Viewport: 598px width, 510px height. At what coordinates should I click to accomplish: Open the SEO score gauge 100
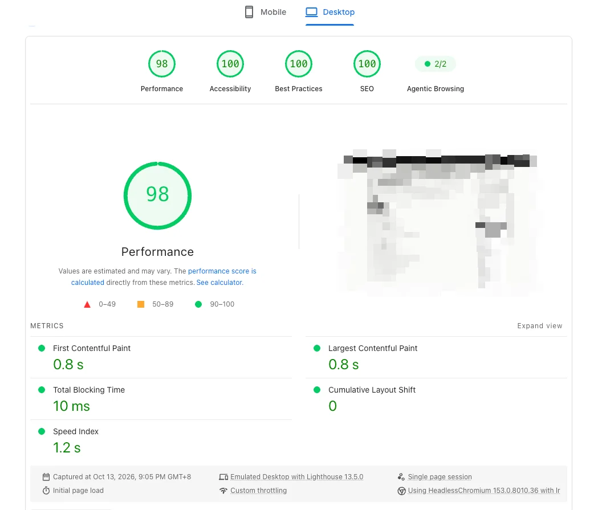(367, 64)
